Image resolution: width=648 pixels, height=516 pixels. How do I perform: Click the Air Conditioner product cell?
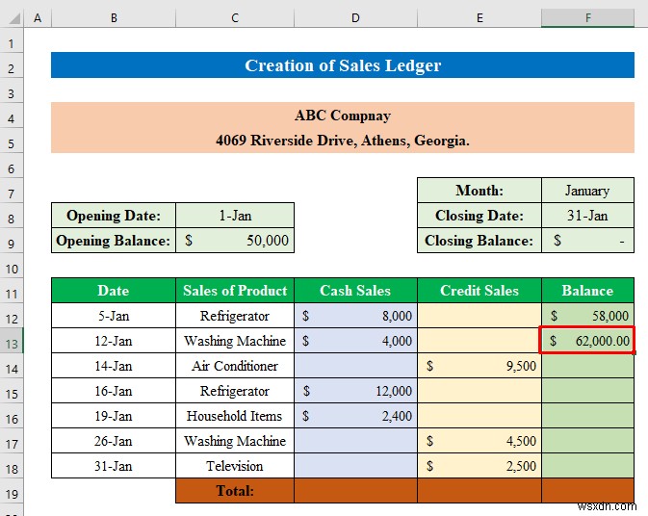235,366
